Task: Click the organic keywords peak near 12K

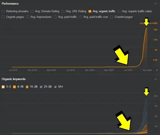Action: [x=146, y=99]
